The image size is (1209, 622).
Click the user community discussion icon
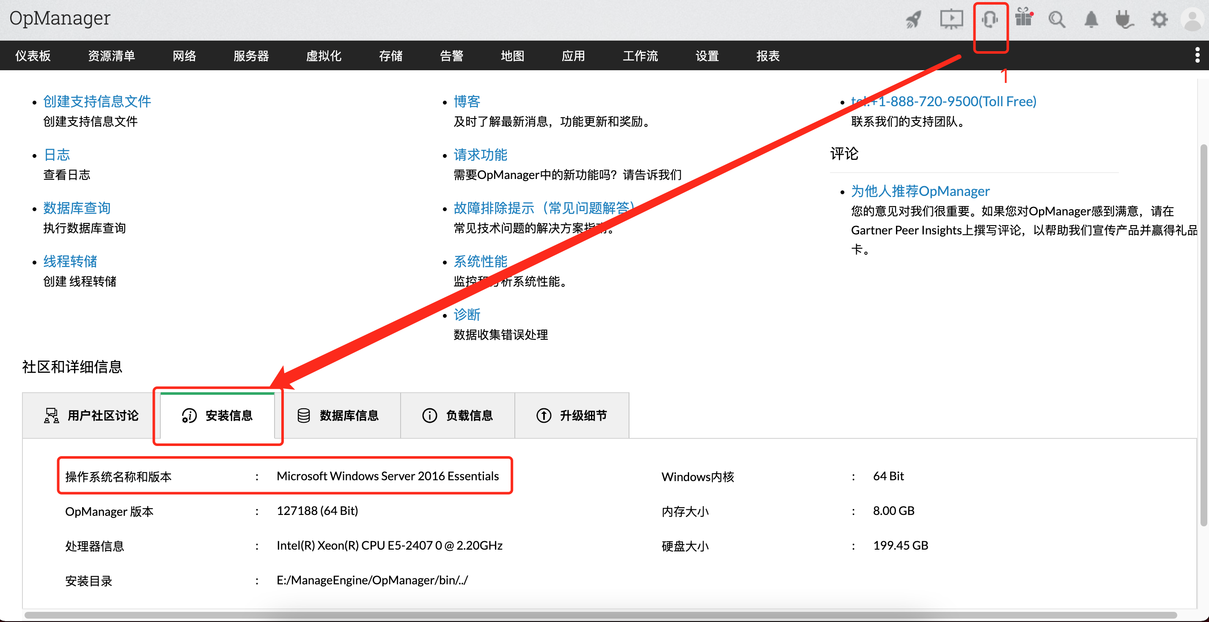pos(51,416)
